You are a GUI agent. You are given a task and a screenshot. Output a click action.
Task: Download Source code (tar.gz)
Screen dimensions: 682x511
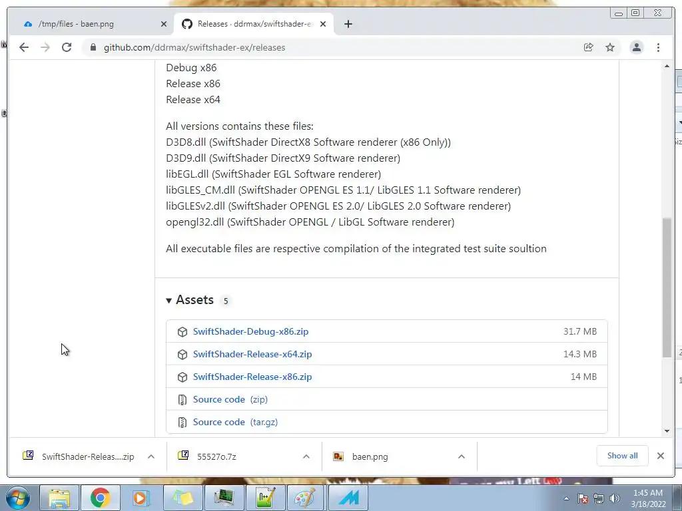click(235, 422)
